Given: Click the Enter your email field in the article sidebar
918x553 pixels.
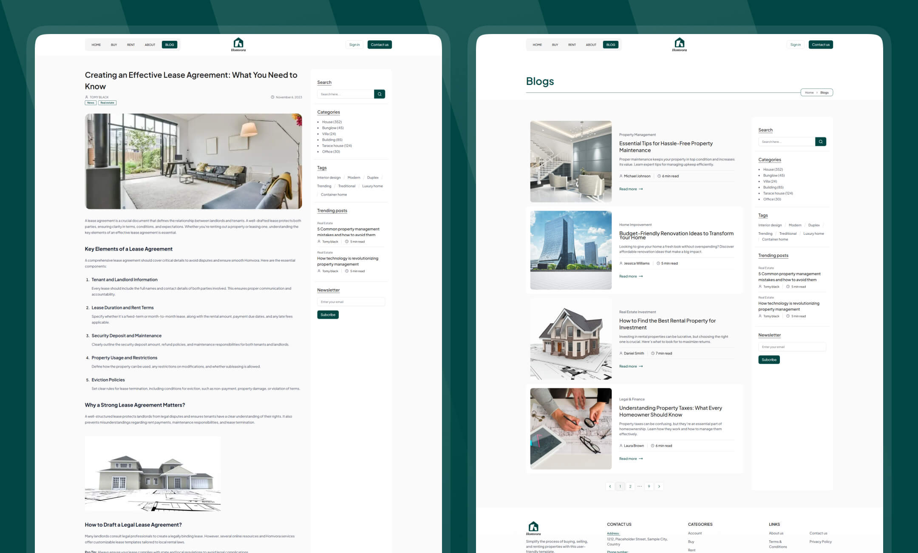Looking at the screenshot, I should (351, 302).
